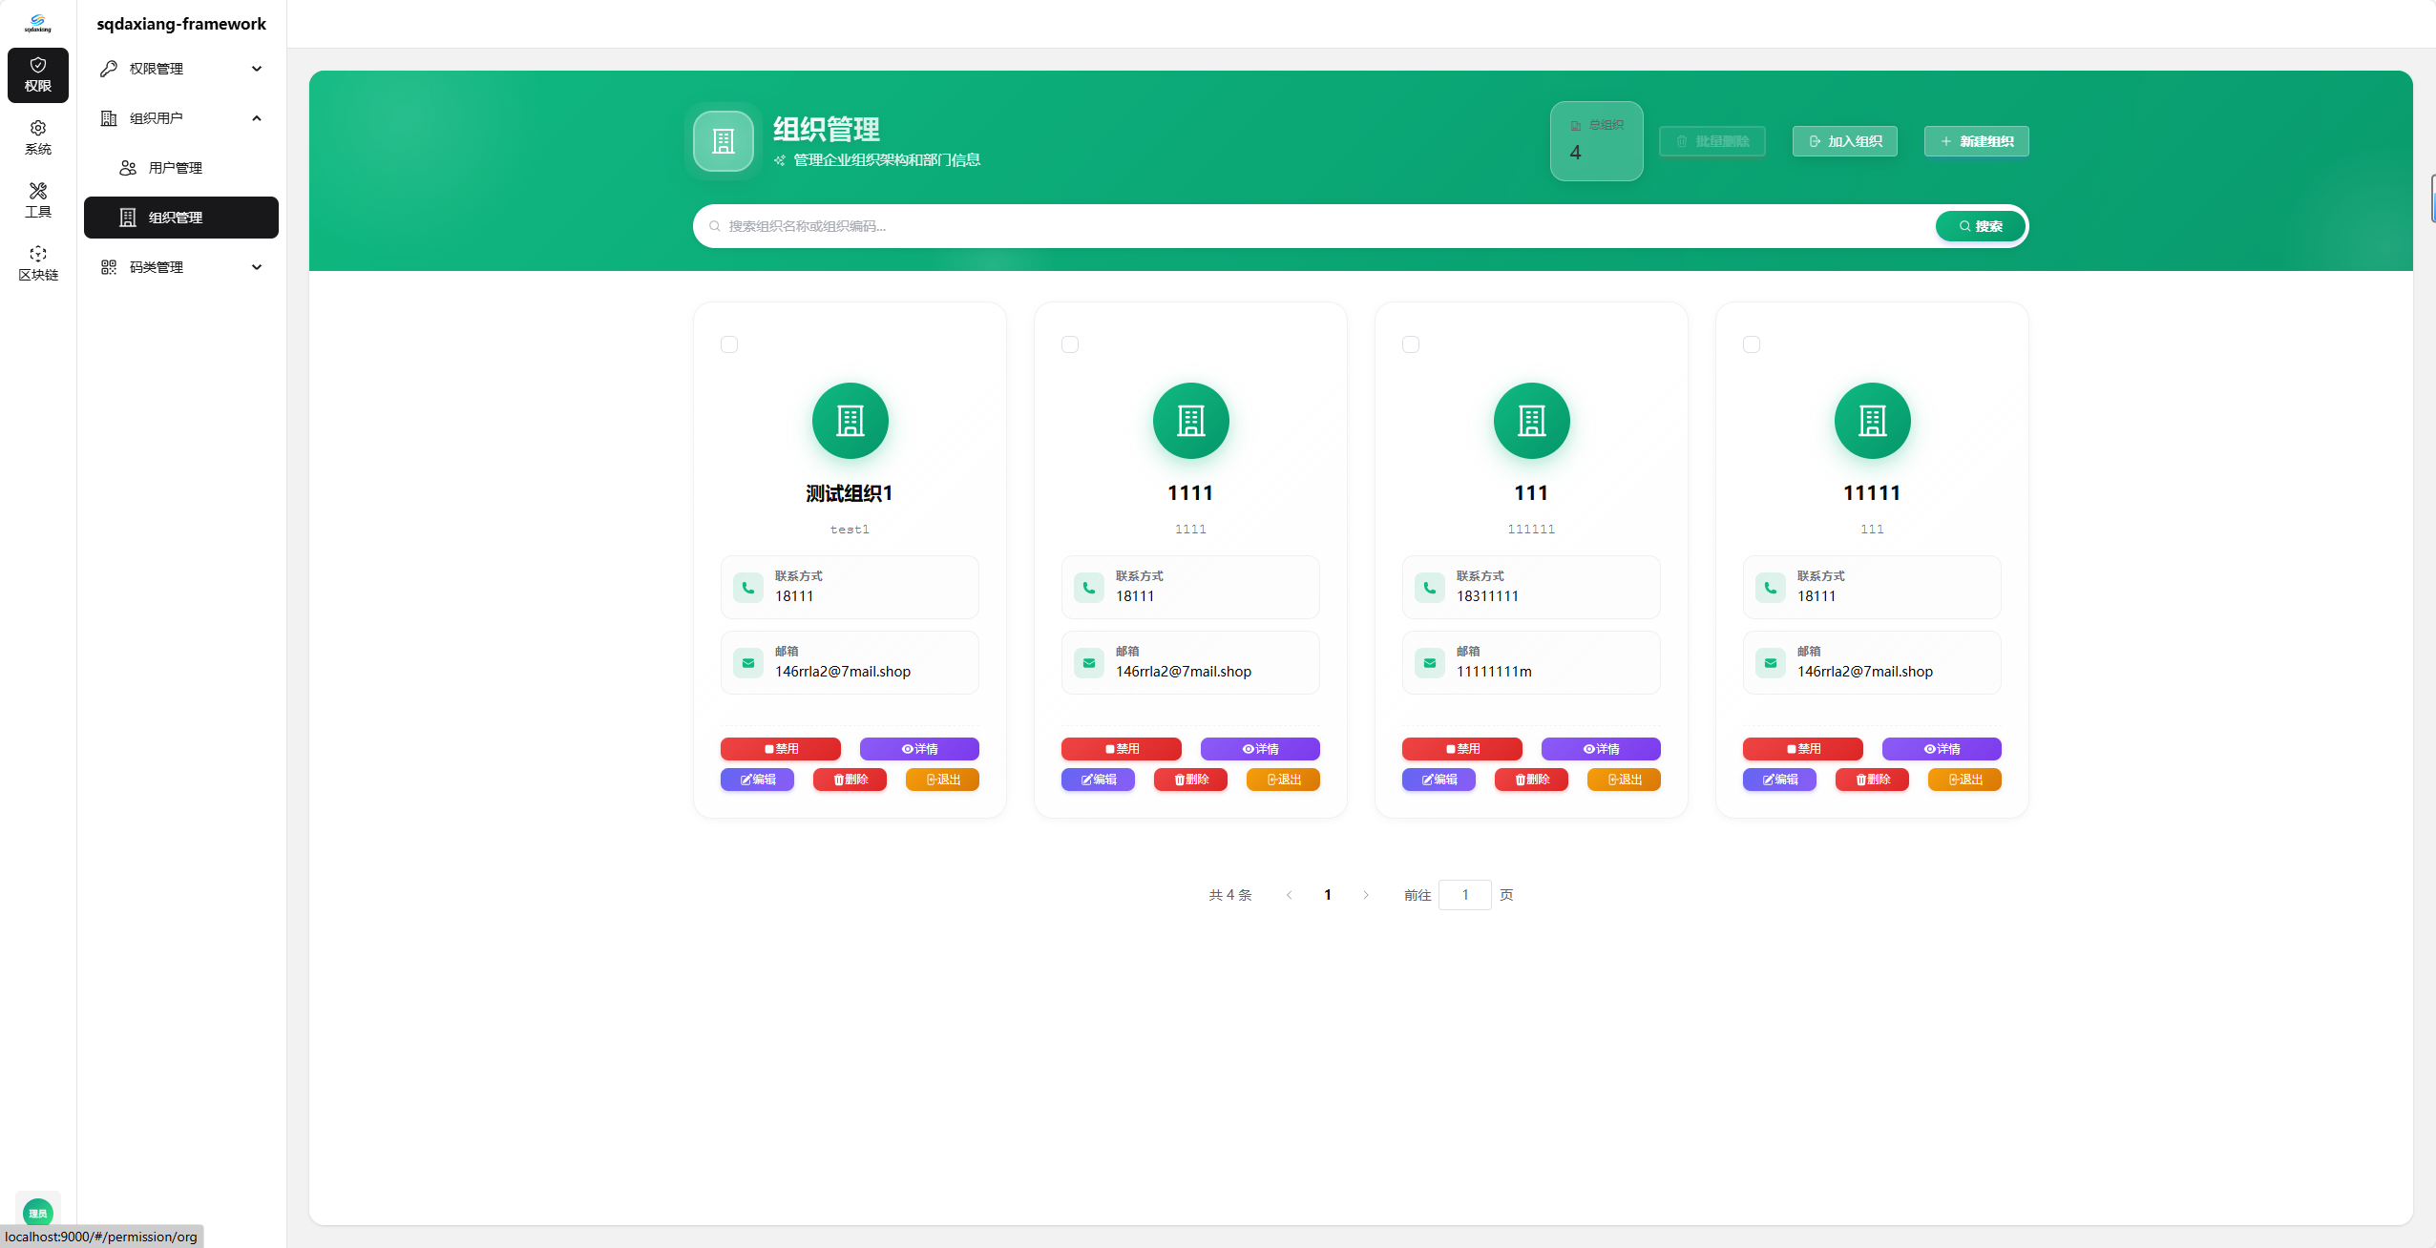Select the 权限 icon in the sidebar
The width and height of the screenshot is (2436, 1248).
37,74
